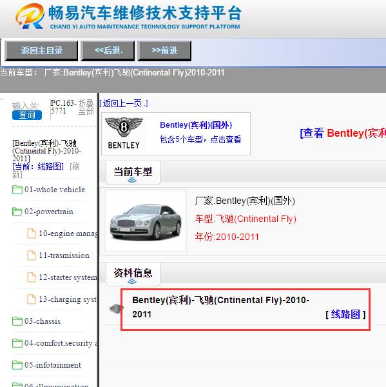
Task: Click the silver Bentley car thumbnail
Action: click(x=146, y=221)
